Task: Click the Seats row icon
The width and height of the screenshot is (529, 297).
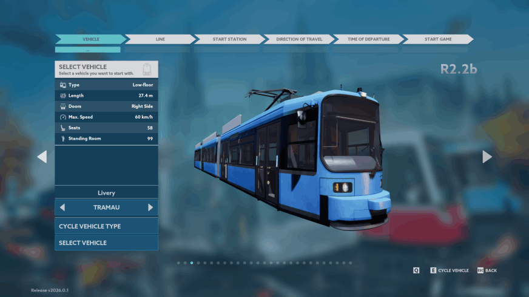Action: coord(62,128)
